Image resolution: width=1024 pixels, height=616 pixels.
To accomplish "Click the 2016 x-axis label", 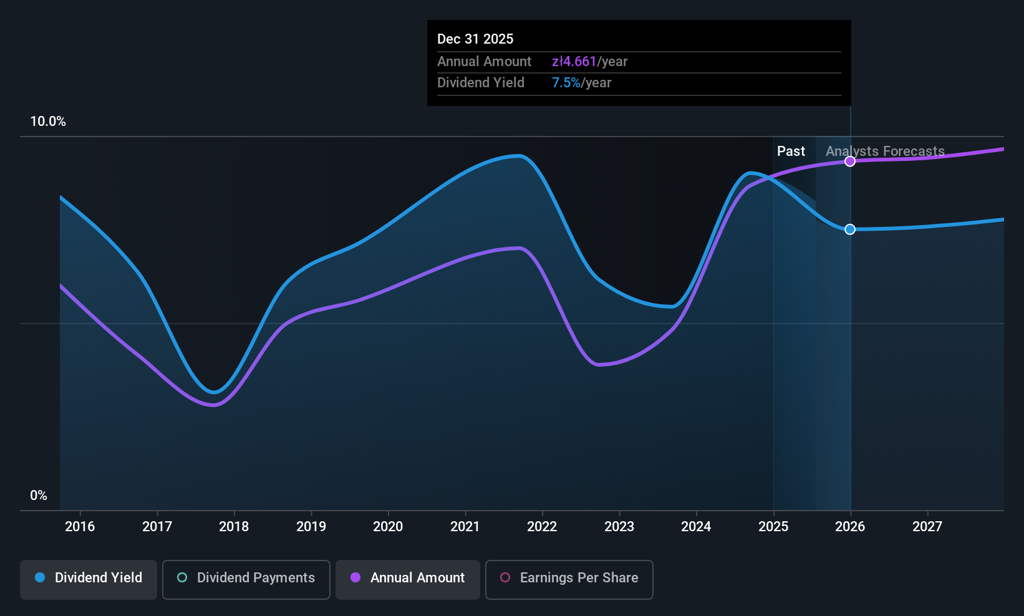I will (x=80, y=527).
